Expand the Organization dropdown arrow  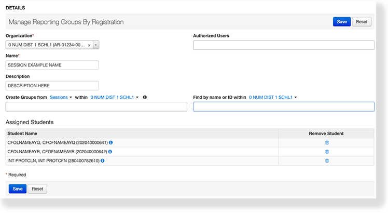[x=96, y=45]
